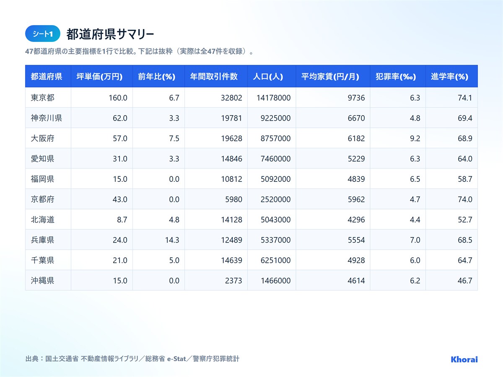Select Kanagawa's 62.0 price cell
This screenshot has height=377, width=503.
click(102, 118)
